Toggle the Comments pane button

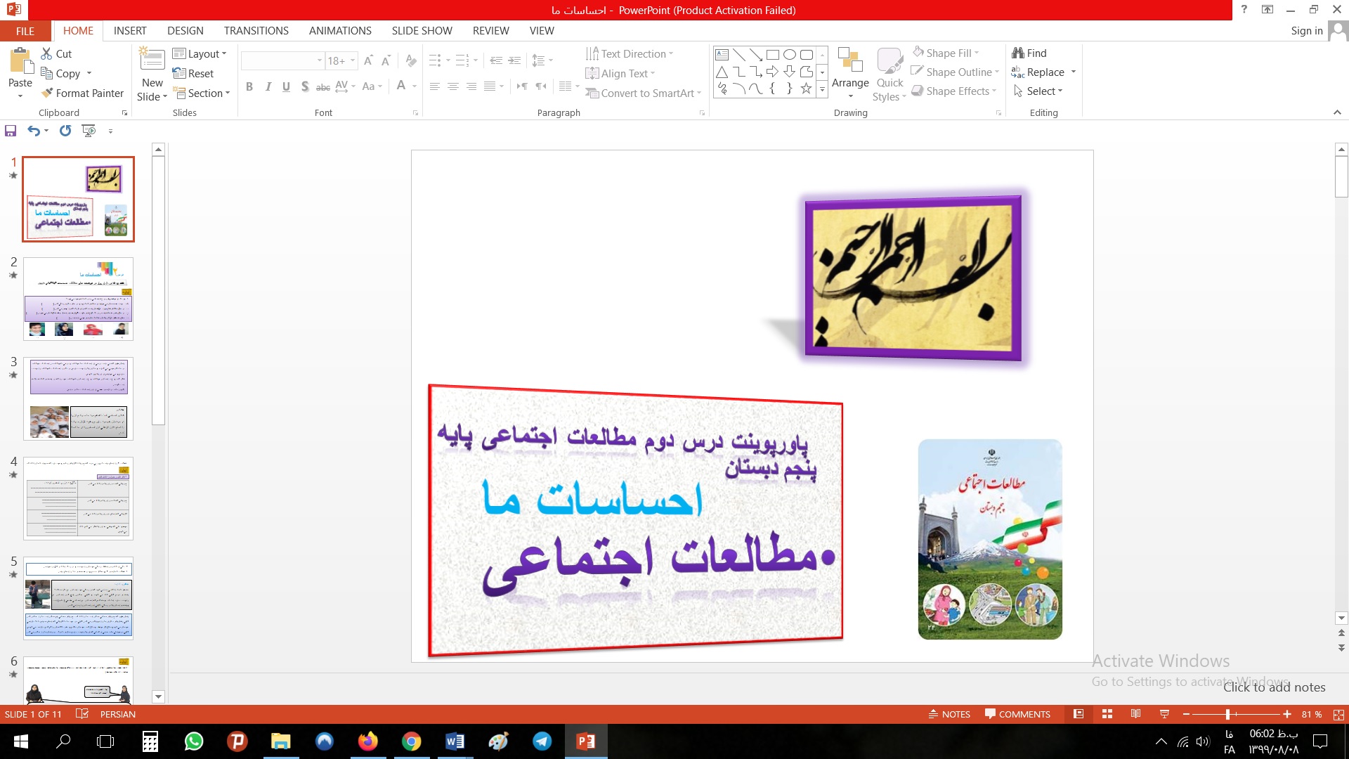coord(1017,714)
